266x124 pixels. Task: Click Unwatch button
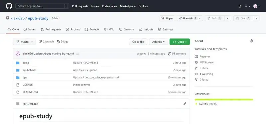pos(187,18)
